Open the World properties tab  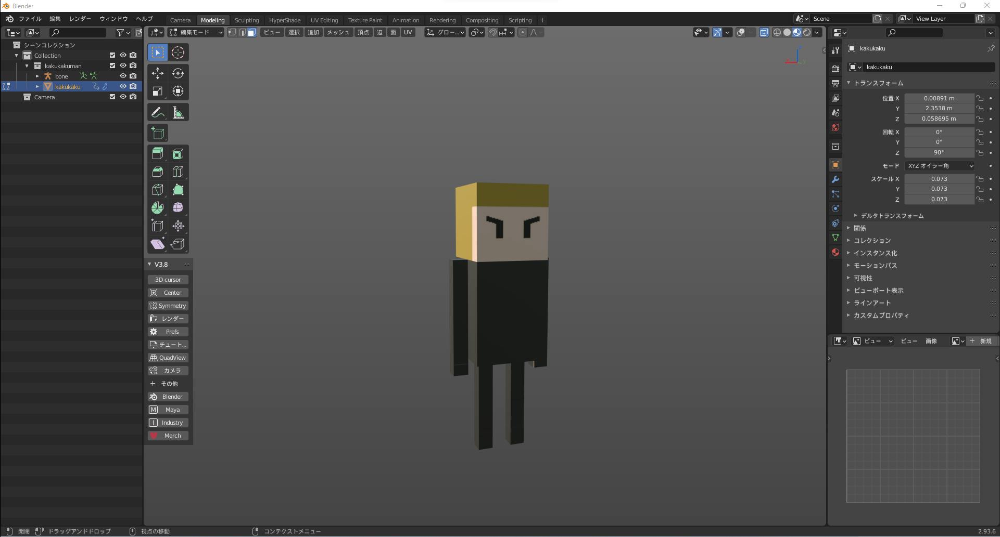836,127
